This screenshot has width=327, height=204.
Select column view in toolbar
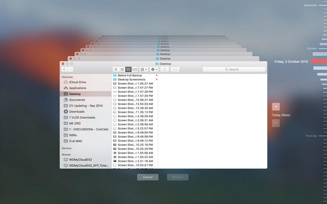click(x=128, y=69)
